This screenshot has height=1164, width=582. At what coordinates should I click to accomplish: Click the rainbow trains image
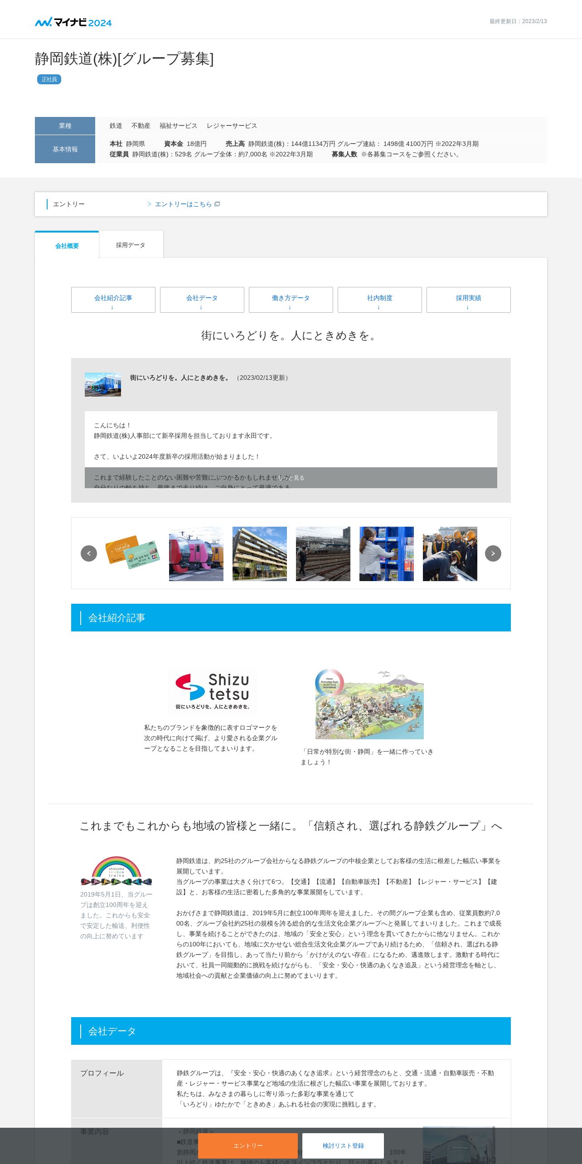point(116,871)
